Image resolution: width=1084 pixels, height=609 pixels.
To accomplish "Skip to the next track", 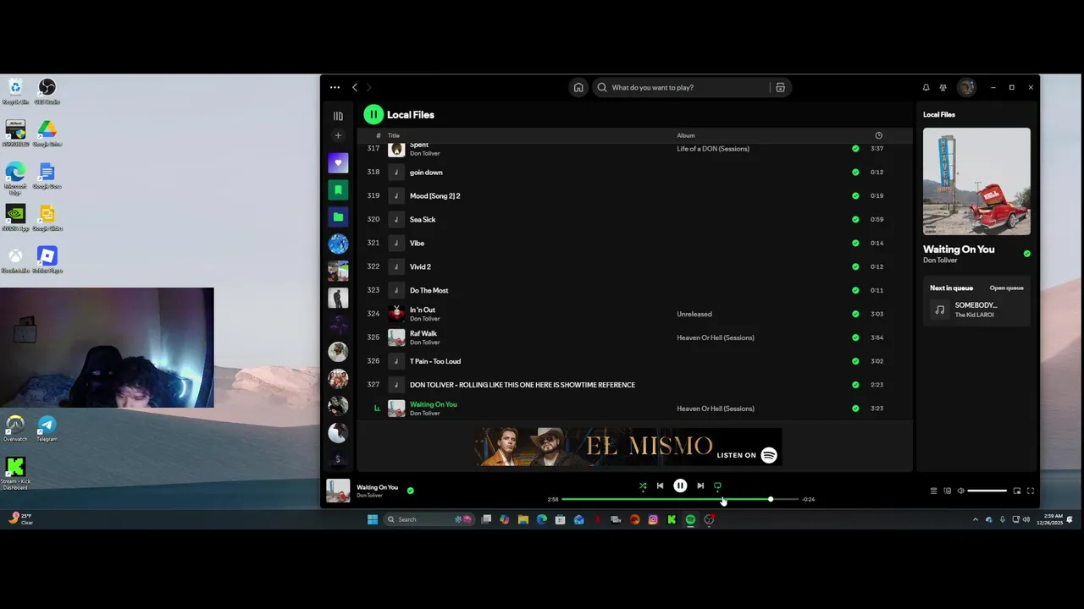I will click(x=700, y=486).
